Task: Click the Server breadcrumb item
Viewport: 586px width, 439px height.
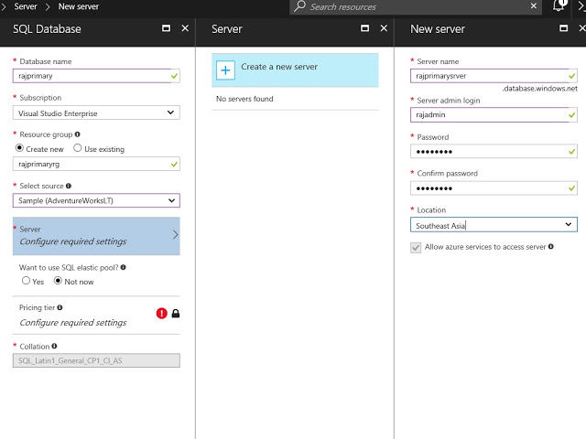Action: tap(27, 6)
